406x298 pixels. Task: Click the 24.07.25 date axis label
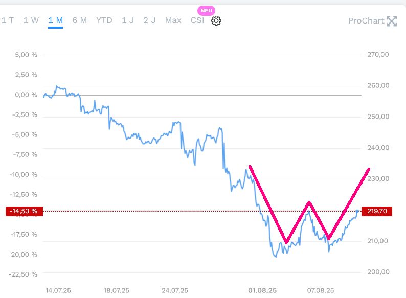(x=175, y=290)
